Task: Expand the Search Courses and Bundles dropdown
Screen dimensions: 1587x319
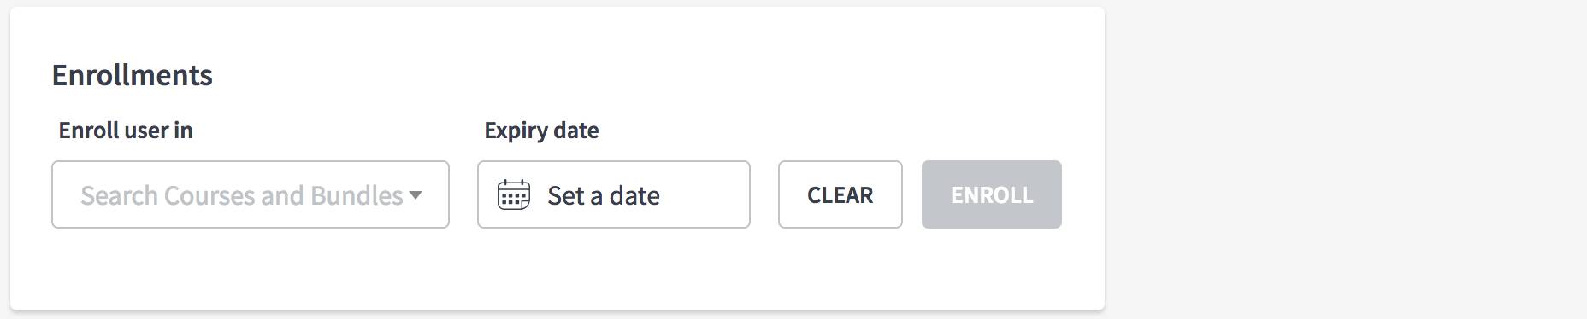Action: click(251, 194)
